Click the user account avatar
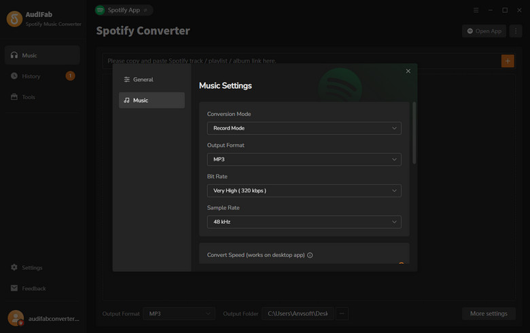 pos(16,318)
